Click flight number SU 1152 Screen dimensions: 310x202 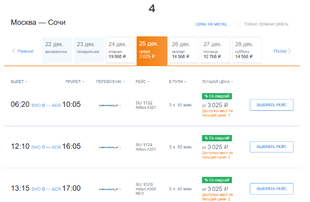coord(144,103)
